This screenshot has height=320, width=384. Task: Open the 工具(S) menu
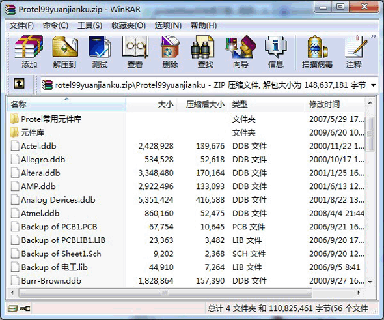90,25
